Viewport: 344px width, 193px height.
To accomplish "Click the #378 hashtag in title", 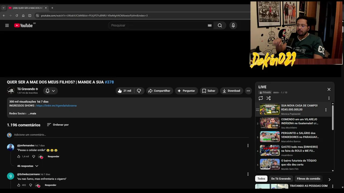I will tap(109, 82).
